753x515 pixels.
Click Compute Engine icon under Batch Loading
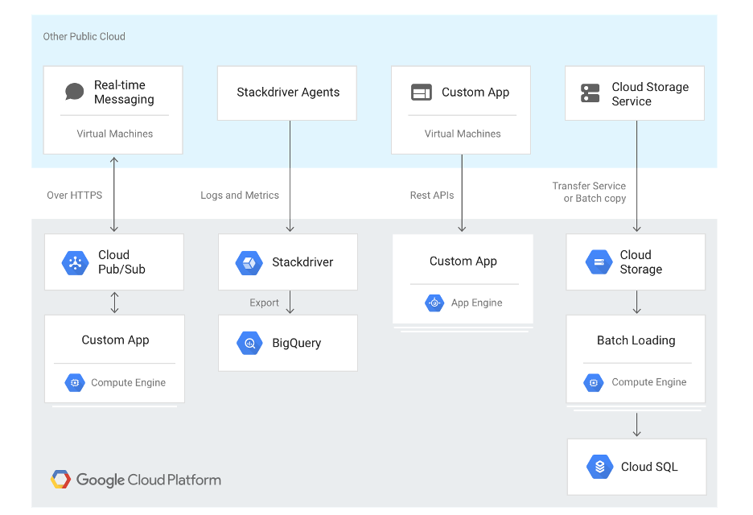click(594, 383)
